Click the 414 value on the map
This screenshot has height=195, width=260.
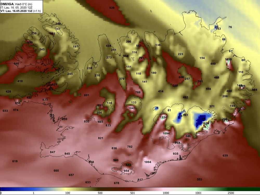click(x=161, y=91)
